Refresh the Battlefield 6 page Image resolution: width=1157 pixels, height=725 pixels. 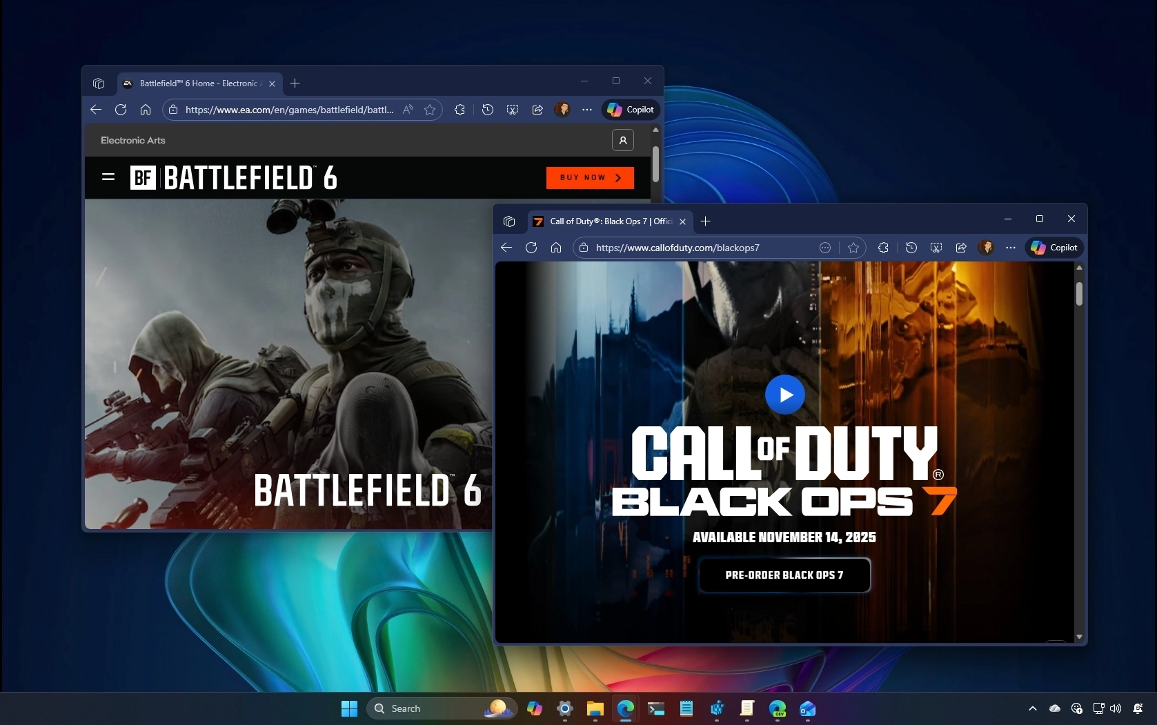click(x=121, y=110)
